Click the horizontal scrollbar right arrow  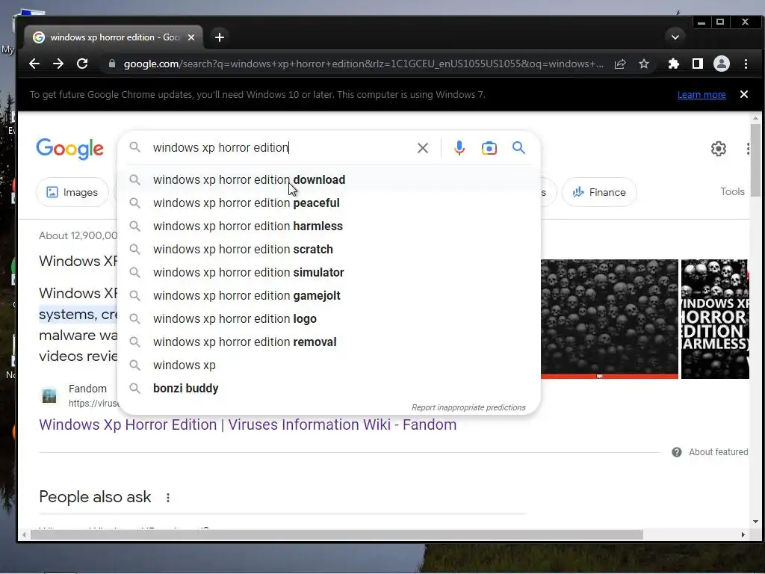(x=743, y=534)
